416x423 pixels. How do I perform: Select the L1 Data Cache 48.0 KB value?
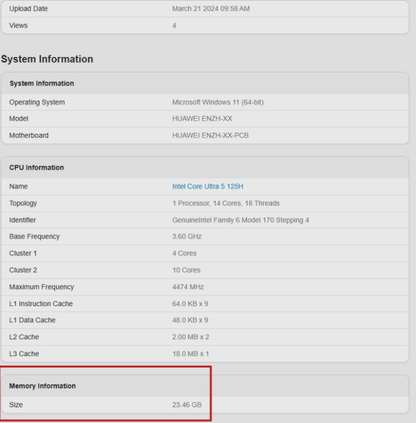pos(190,320)
